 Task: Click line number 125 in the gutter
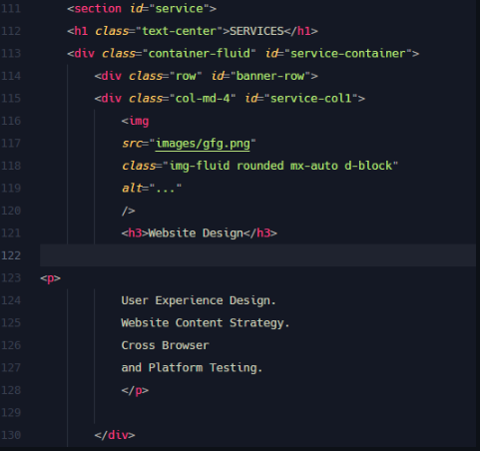tap(11, 323)
